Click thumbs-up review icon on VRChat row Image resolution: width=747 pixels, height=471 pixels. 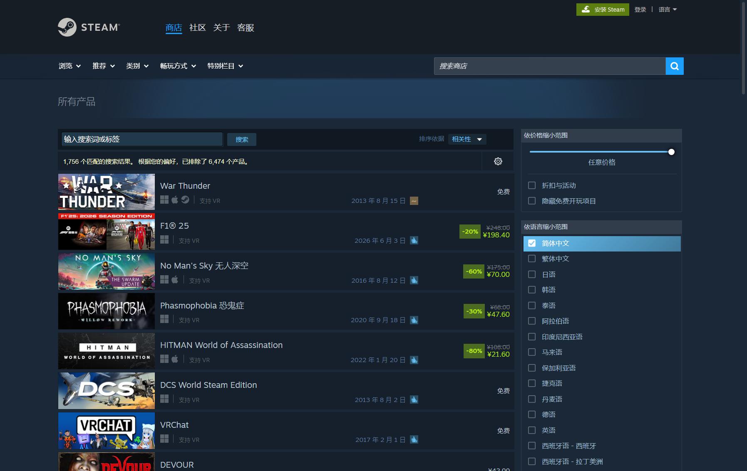click(x=414, y=439)
